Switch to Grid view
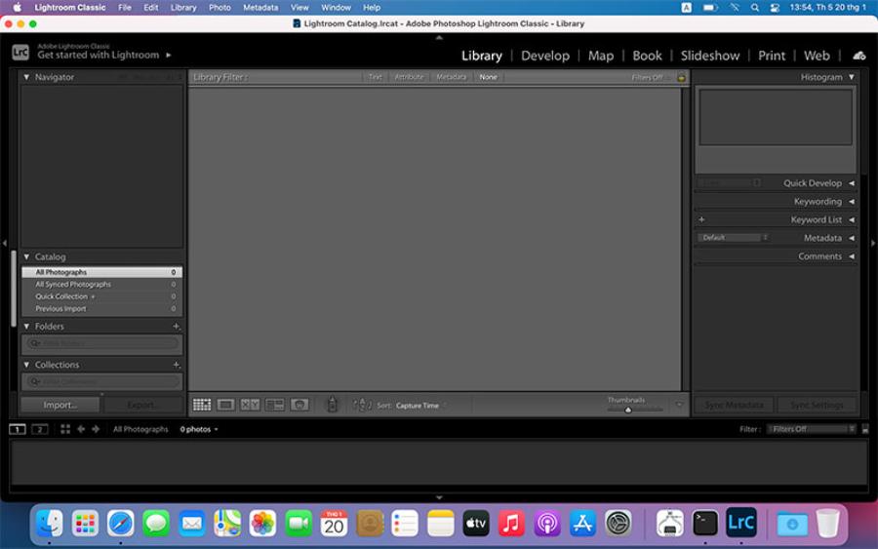 202,405
